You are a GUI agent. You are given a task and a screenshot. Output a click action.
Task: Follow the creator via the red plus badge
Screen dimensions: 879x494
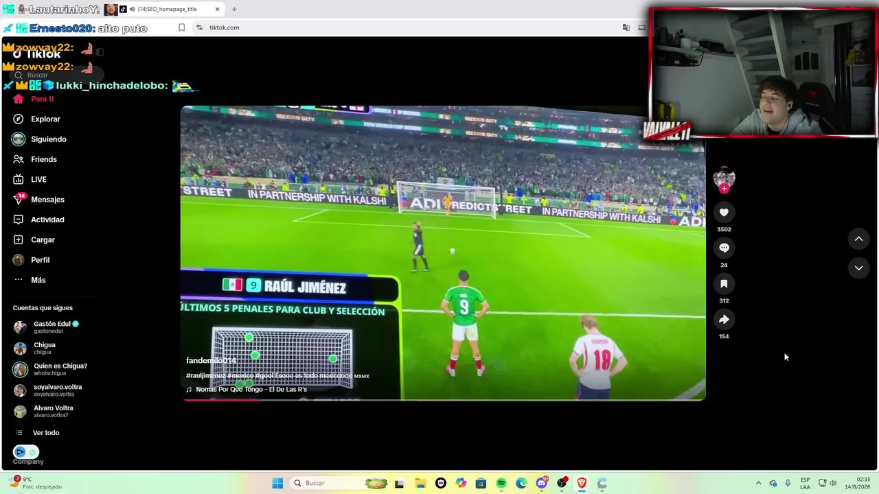(x=724, y=189)
